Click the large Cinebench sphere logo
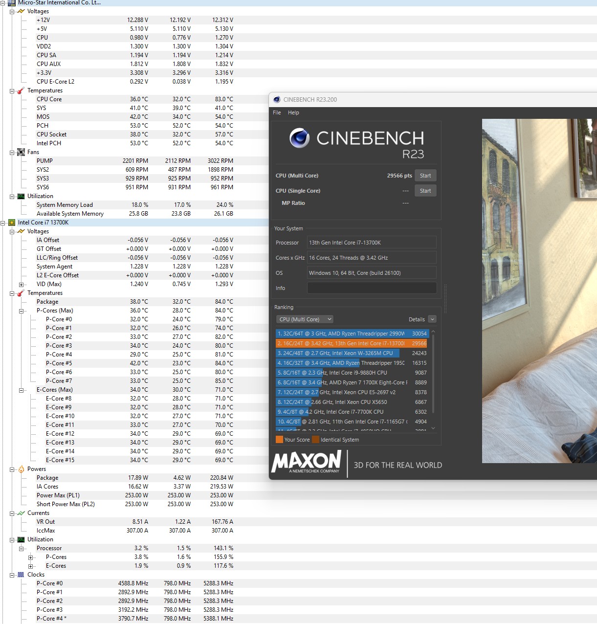Screen dimensions: 597x624 [x=300, y=138]
